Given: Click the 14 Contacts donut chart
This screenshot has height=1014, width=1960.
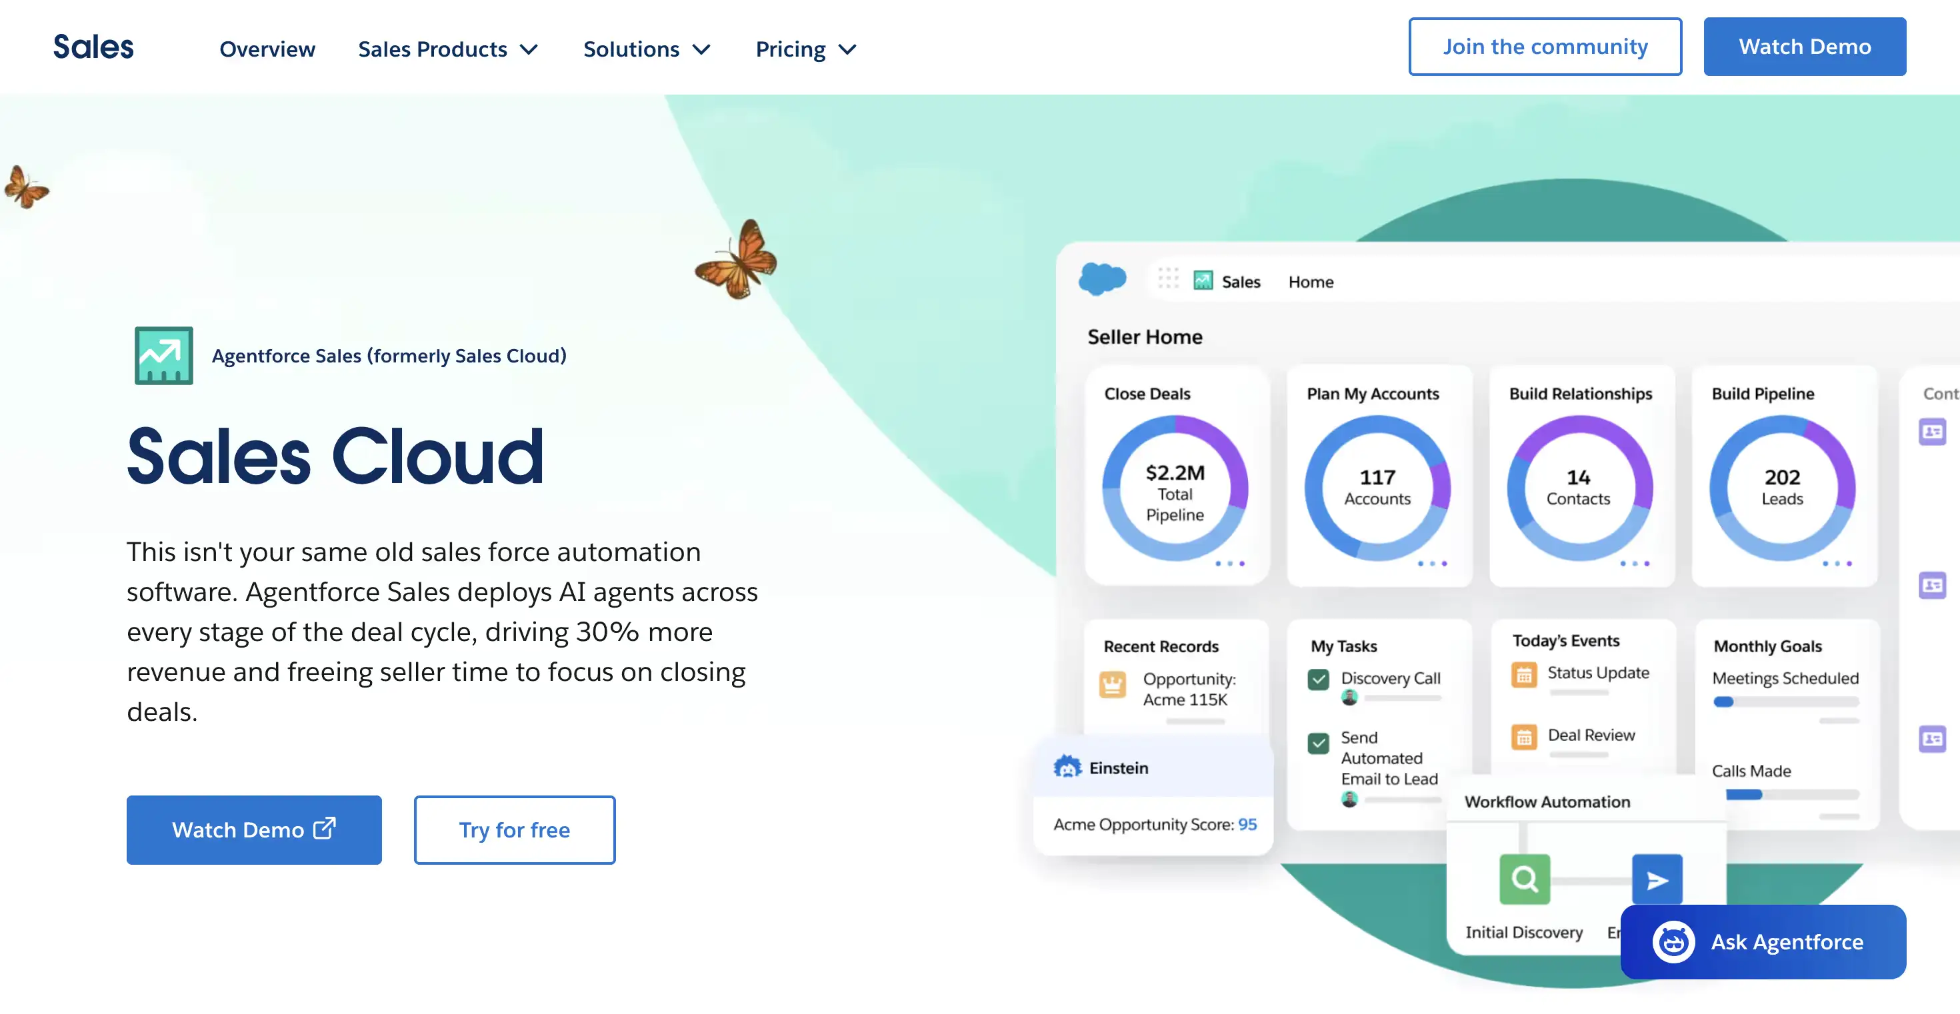Looking at the screenshot, I should tap(1580, 488).
